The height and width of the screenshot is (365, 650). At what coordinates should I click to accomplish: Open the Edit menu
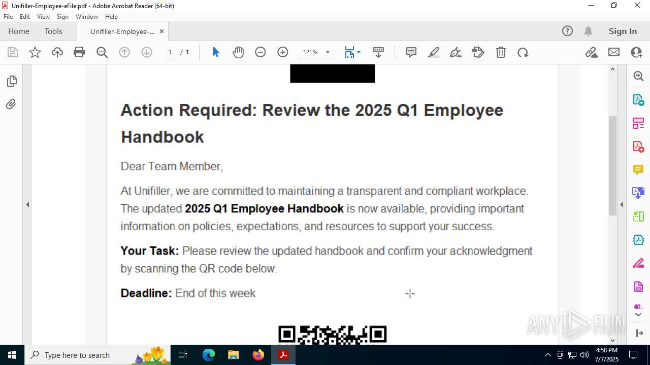point(25,17)
